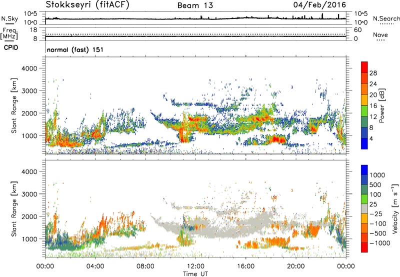Click the '12' power colorbar label
Image resolution: width=400 pixels, height=277 pixels.
(373, 117)
